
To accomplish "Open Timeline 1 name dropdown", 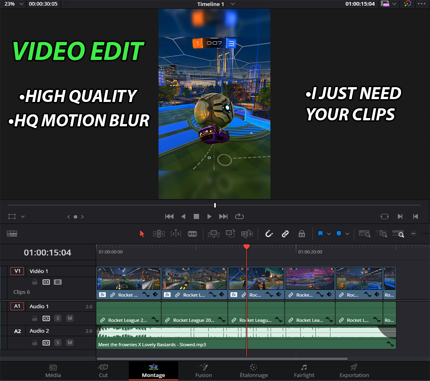I will tap(233, 4).
